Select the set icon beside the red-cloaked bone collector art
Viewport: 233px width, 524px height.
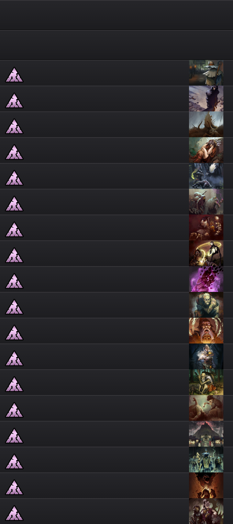(x=14, y=229)
